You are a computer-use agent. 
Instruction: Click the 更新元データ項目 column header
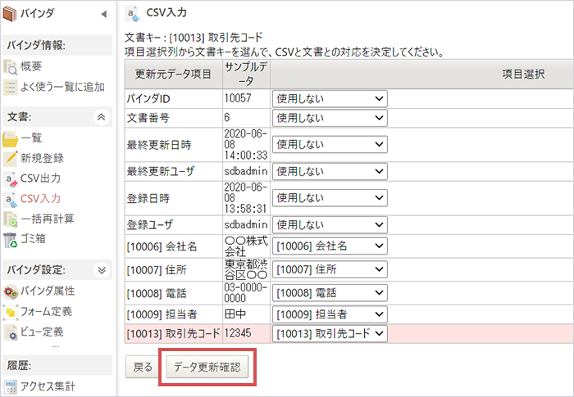[x=174, y=74]
